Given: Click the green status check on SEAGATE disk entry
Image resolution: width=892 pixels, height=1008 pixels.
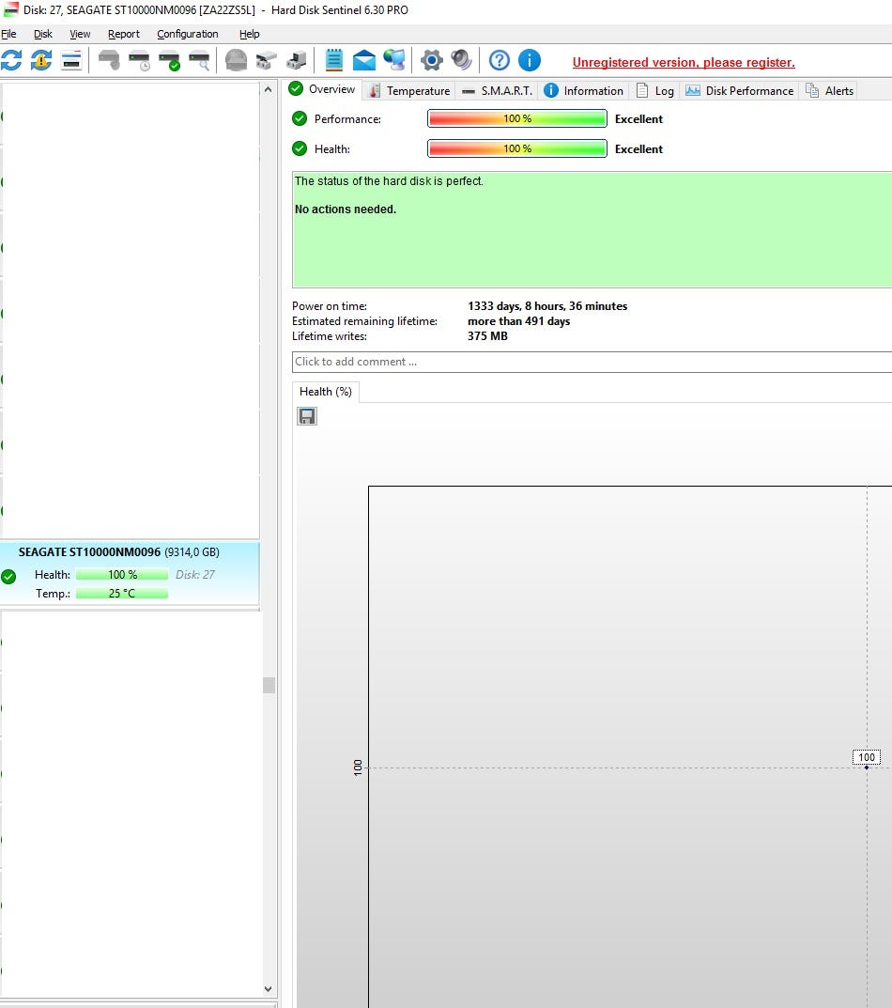Looking at the screenshot, I should click(8, 577).
